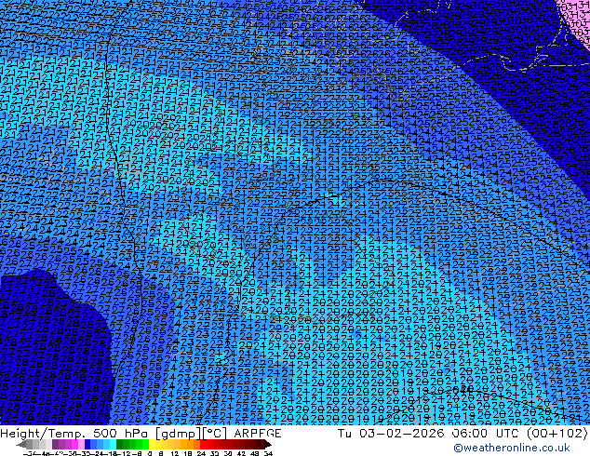
Task: Click the right arrow end of color scale
Action: click(267, 444)
